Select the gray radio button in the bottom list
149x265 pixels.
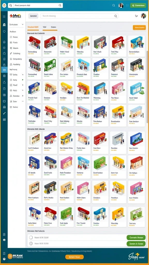(31, 244)
